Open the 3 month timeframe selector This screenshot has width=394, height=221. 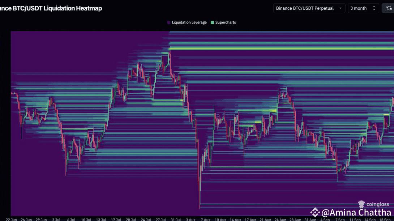tap(363, 8)
